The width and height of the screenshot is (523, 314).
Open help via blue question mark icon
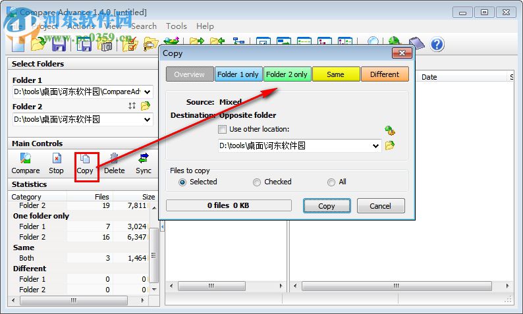437,44
